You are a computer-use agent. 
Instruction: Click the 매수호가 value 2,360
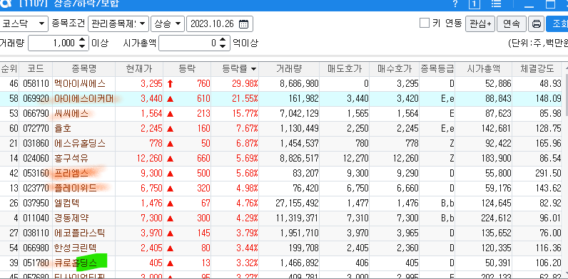click(407, 248)
